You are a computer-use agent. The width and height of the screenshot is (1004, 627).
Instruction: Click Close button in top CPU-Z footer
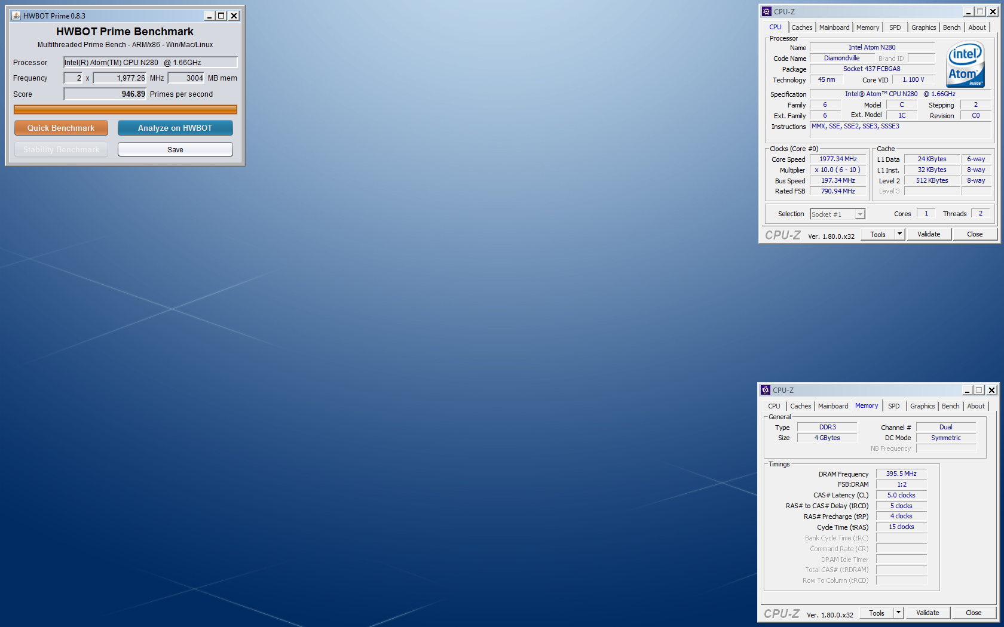point(975,234)
